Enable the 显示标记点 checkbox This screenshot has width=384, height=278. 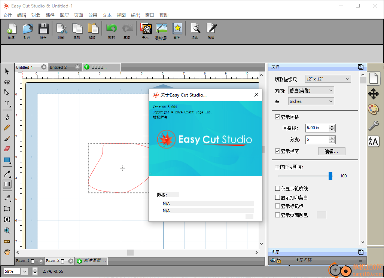pos(277,206)
